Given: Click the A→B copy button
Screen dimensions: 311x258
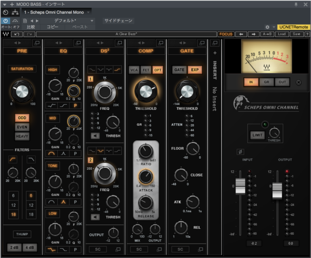Looking at the screenshot, I should click(x=267, y=34).
